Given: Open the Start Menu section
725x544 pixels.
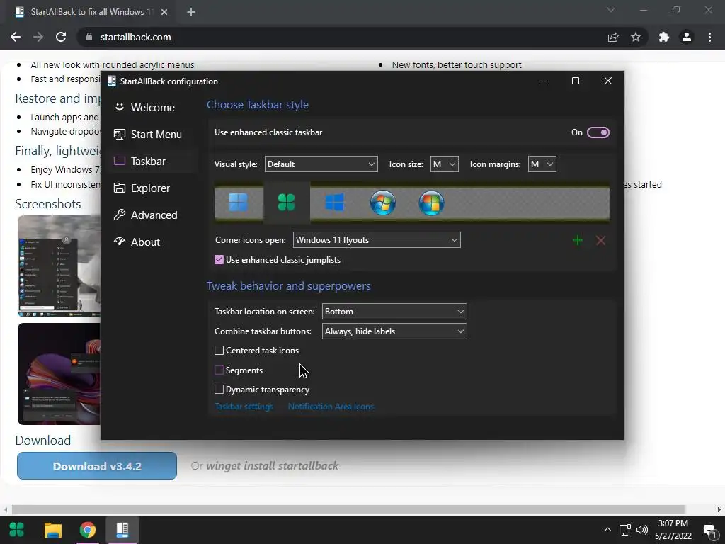Looking at the screenshot, I should pyautogui.click(x=153, y=134).
